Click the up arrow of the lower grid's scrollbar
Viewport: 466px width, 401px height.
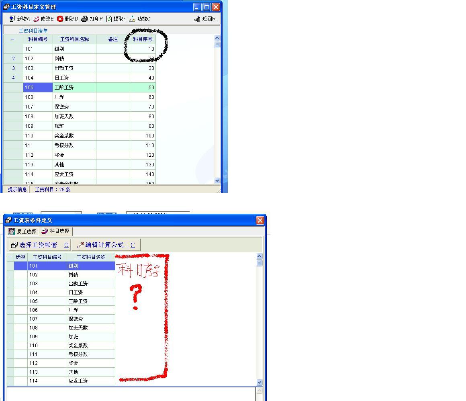pyautogui.click(x=259, y=256)
